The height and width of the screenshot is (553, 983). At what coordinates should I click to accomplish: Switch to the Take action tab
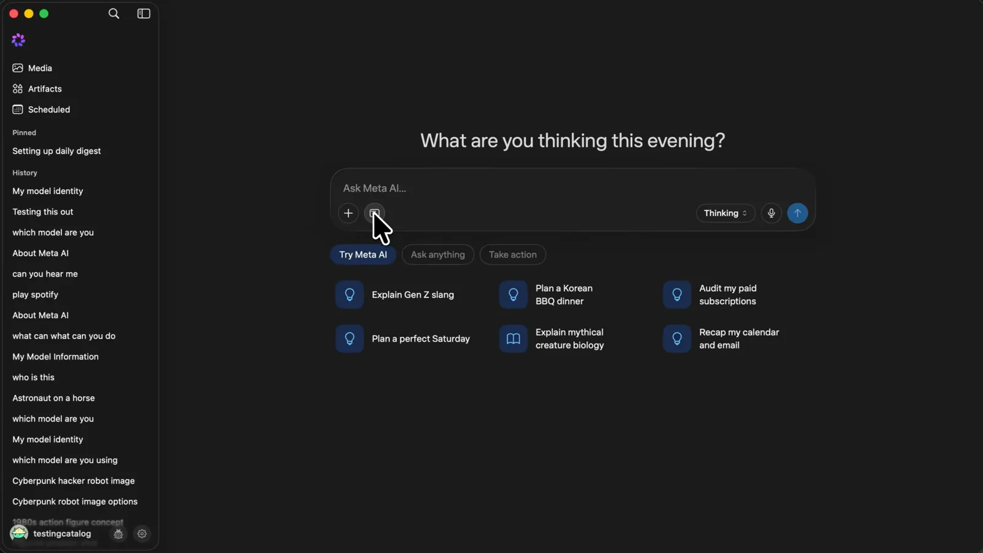513,255
